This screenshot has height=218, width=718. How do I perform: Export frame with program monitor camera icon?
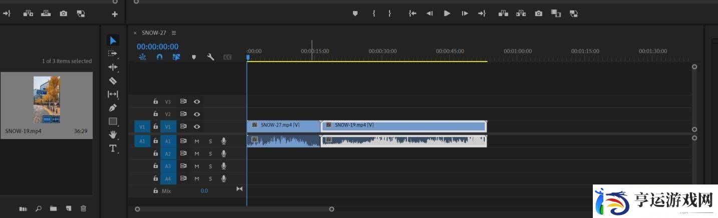pos(538,13)
